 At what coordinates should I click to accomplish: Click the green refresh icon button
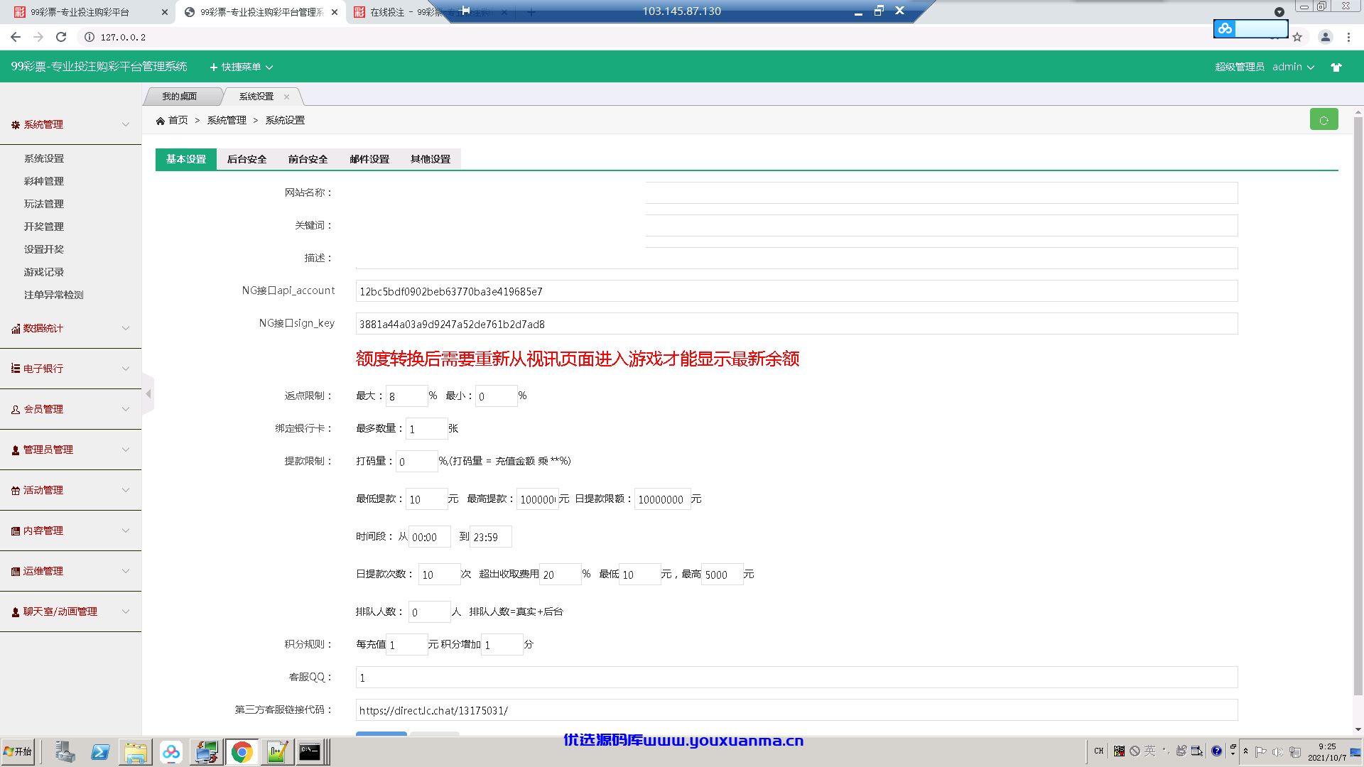pos(1324,120)
